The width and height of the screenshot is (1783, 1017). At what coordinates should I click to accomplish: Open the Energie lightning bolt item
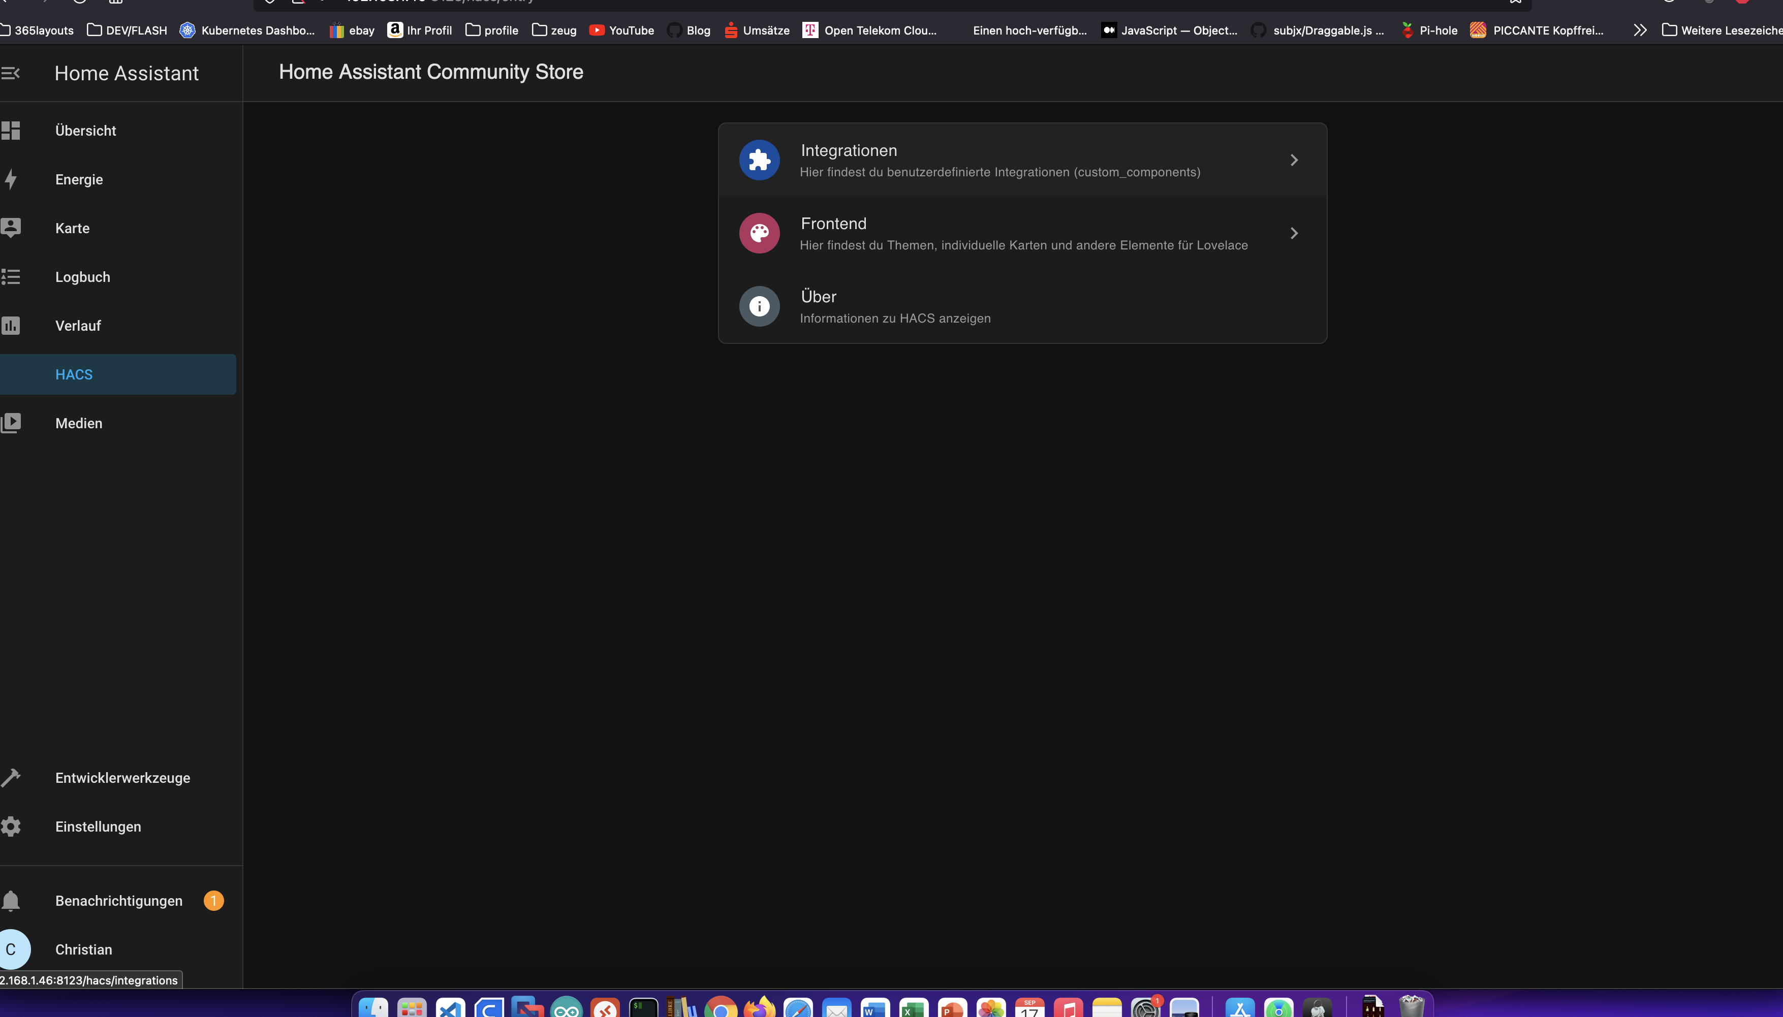[x=11, y=179]
